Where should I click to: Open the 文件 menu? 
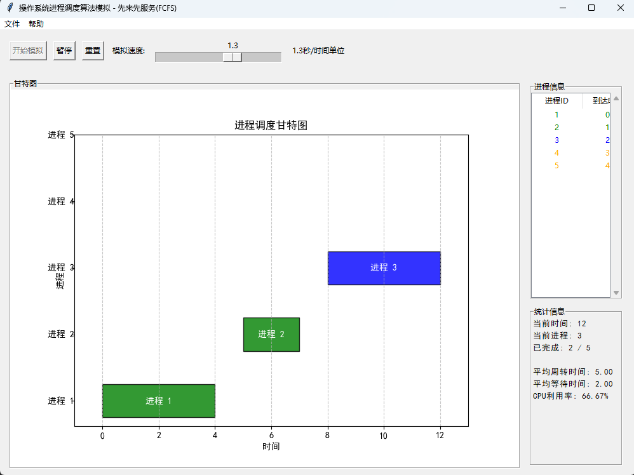pos(12,24)
